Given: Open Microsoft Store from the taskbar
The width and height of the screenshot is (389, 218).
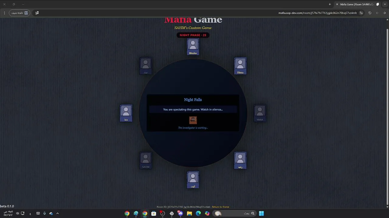Looking at the screenshot, I should (154, 213).
